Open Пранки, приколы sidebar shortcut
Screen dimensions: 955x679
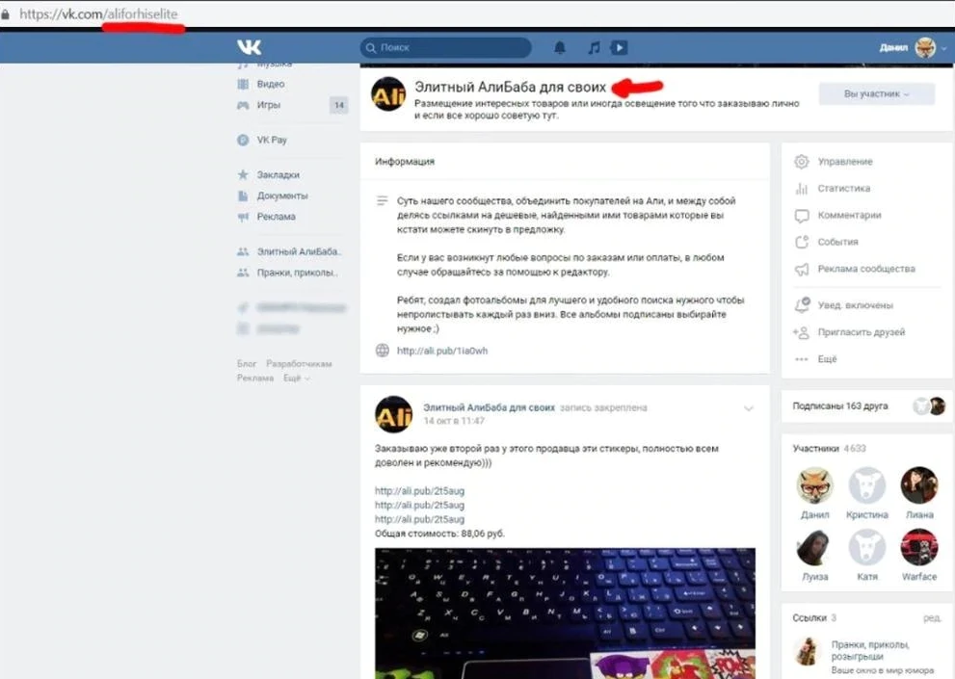pyautogui.click(x=297, y=273)
